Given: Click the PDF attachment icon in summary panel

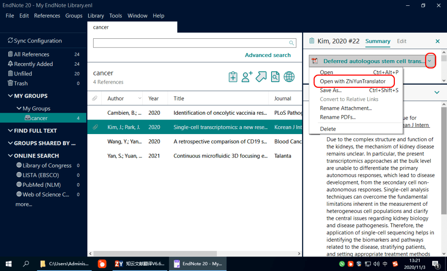Looking at the screenshot, I should coord(315,61).
